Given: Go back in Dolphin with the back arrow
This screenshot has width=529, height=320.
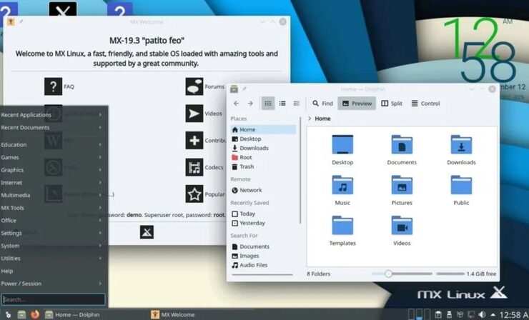Looking at the screenshot, I should (x=236, y=104).
